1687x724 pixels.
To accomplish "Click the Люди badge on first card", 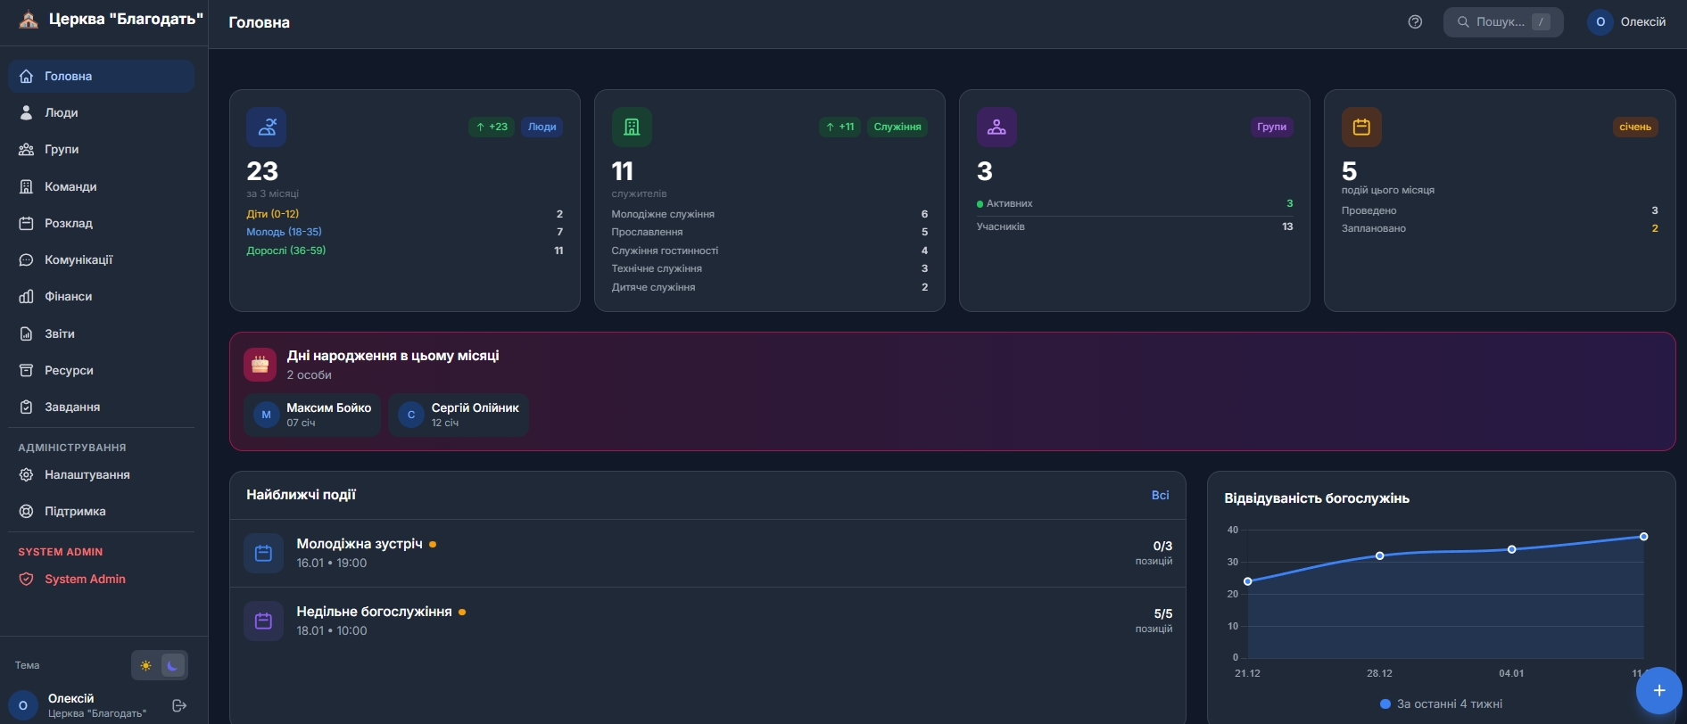I will (542, 127).
